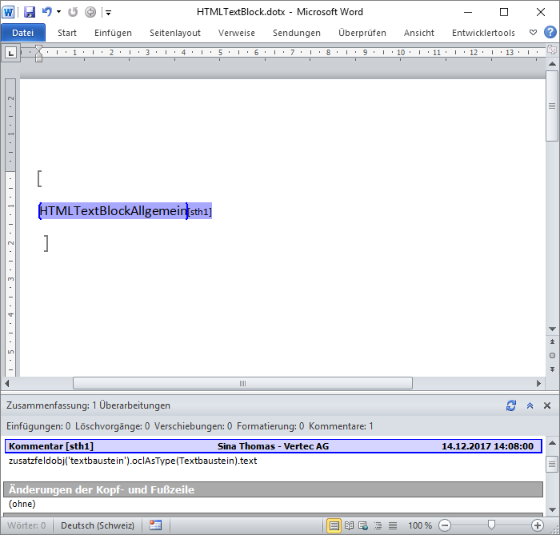Open the Einfügen ribbon tab
The height and width of the screenshot is (535, 560).
113,33
